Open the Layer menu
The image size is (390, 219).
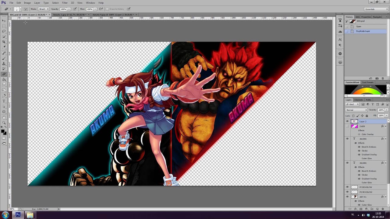pos(37,3)
